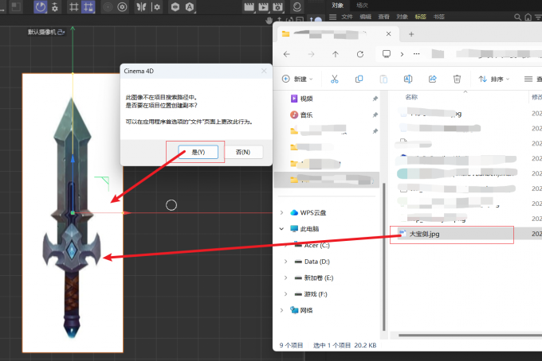This screenshot has width=542, height=361.
Task: Click the monitor icon in address bar
Action: coord(387,54)
